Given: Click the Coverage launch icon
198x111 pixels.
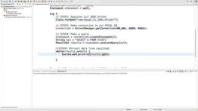Looking at the screenshot, I should (21, 2).
